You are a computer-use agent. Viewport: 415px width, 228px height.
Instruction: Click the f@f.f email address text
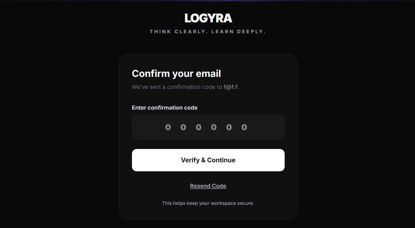[231, 87]
